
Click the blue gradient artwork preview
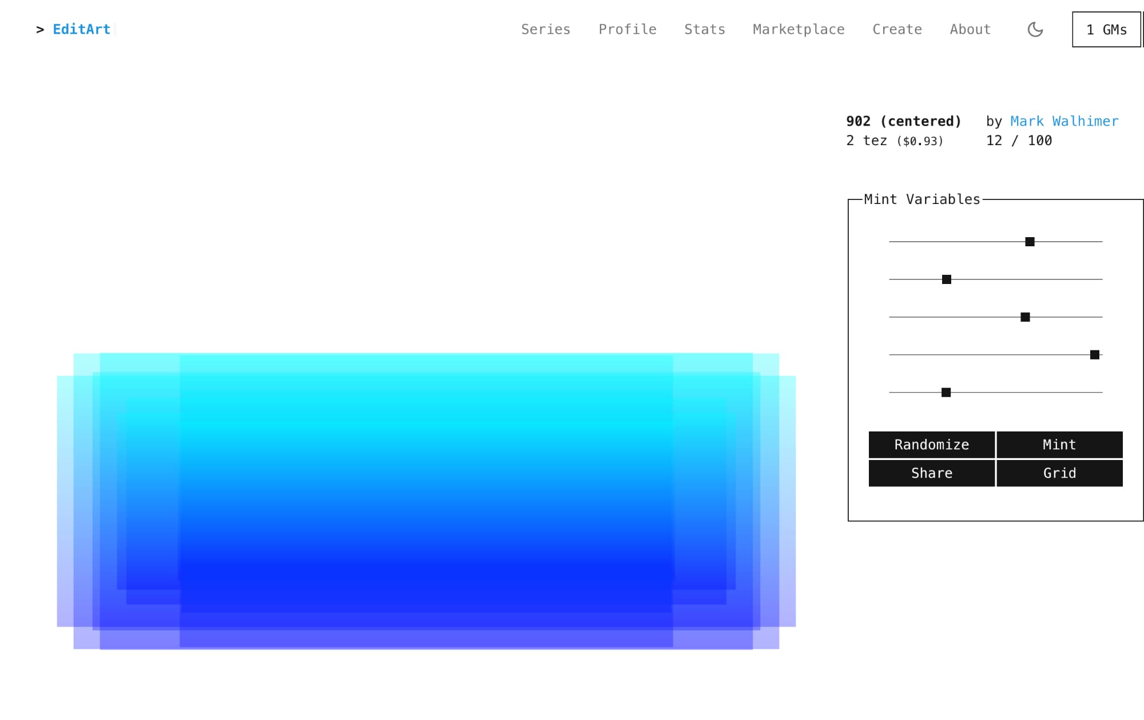pos(426,501)
